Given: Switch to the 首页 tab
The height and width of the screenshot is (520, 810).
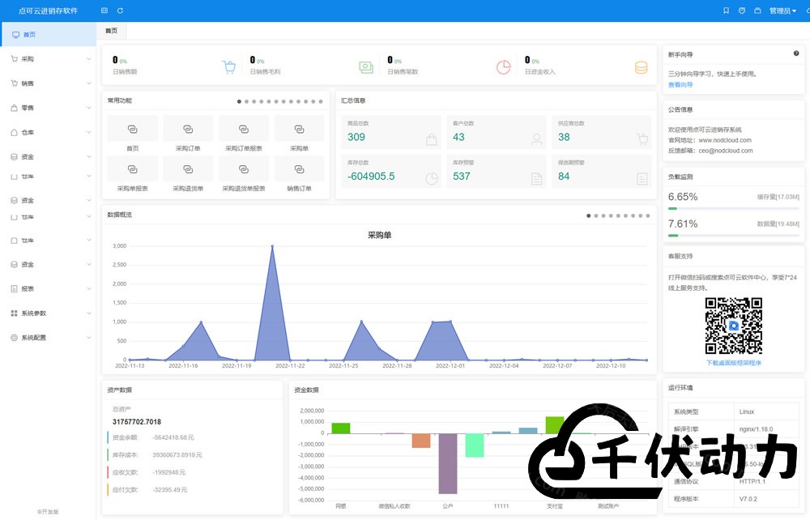Looking at the screenshot, I should pyautogui.click(x=111, y=31).
